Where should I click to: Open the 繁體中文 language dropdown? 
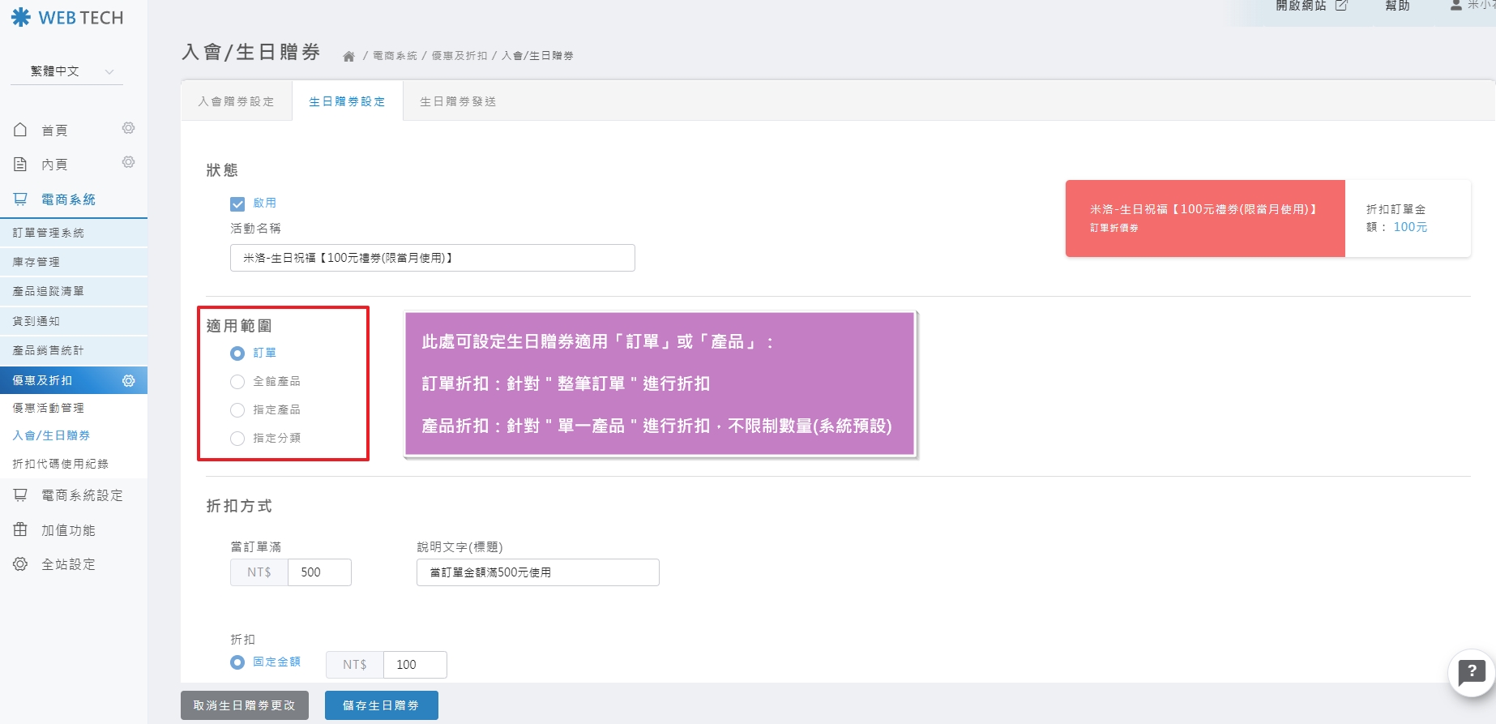pyautogui.click(x=67, y=71)
